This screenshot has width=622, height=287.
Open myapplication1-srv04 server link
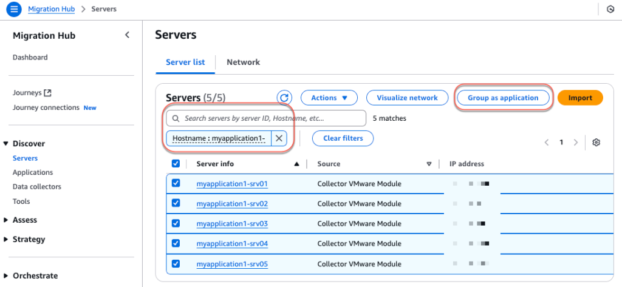232,244
